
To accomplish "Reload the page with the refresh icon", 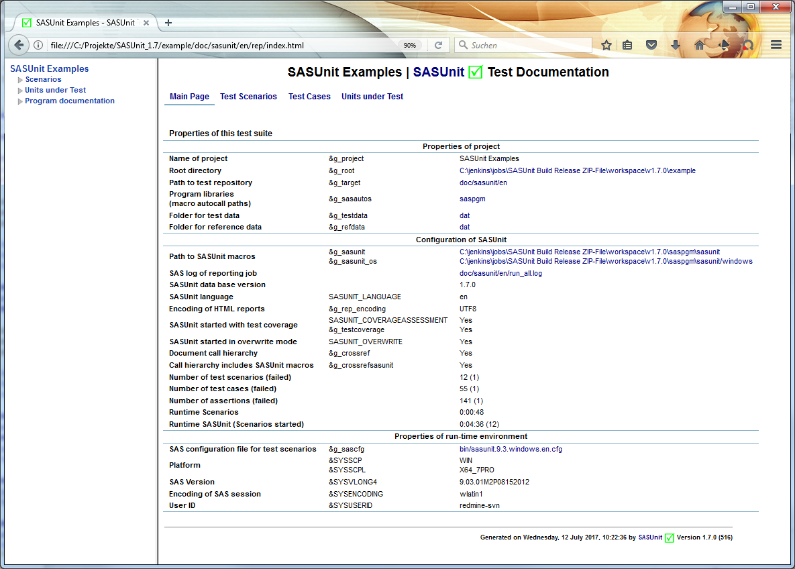I will coord(438,45).
